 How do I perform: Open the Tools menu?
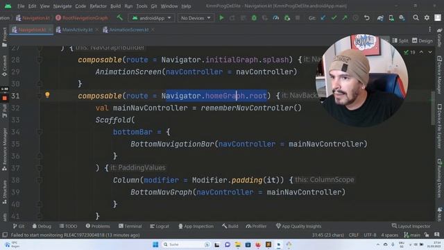coord(142,6)
